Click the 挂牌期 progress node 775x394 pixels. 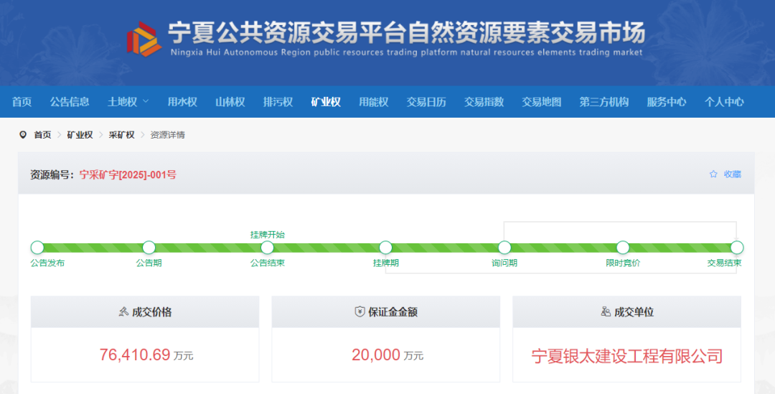point(385,248)
